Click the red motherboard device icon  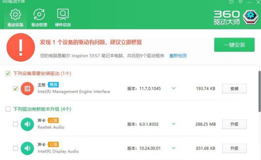click(x=27, y=89)
